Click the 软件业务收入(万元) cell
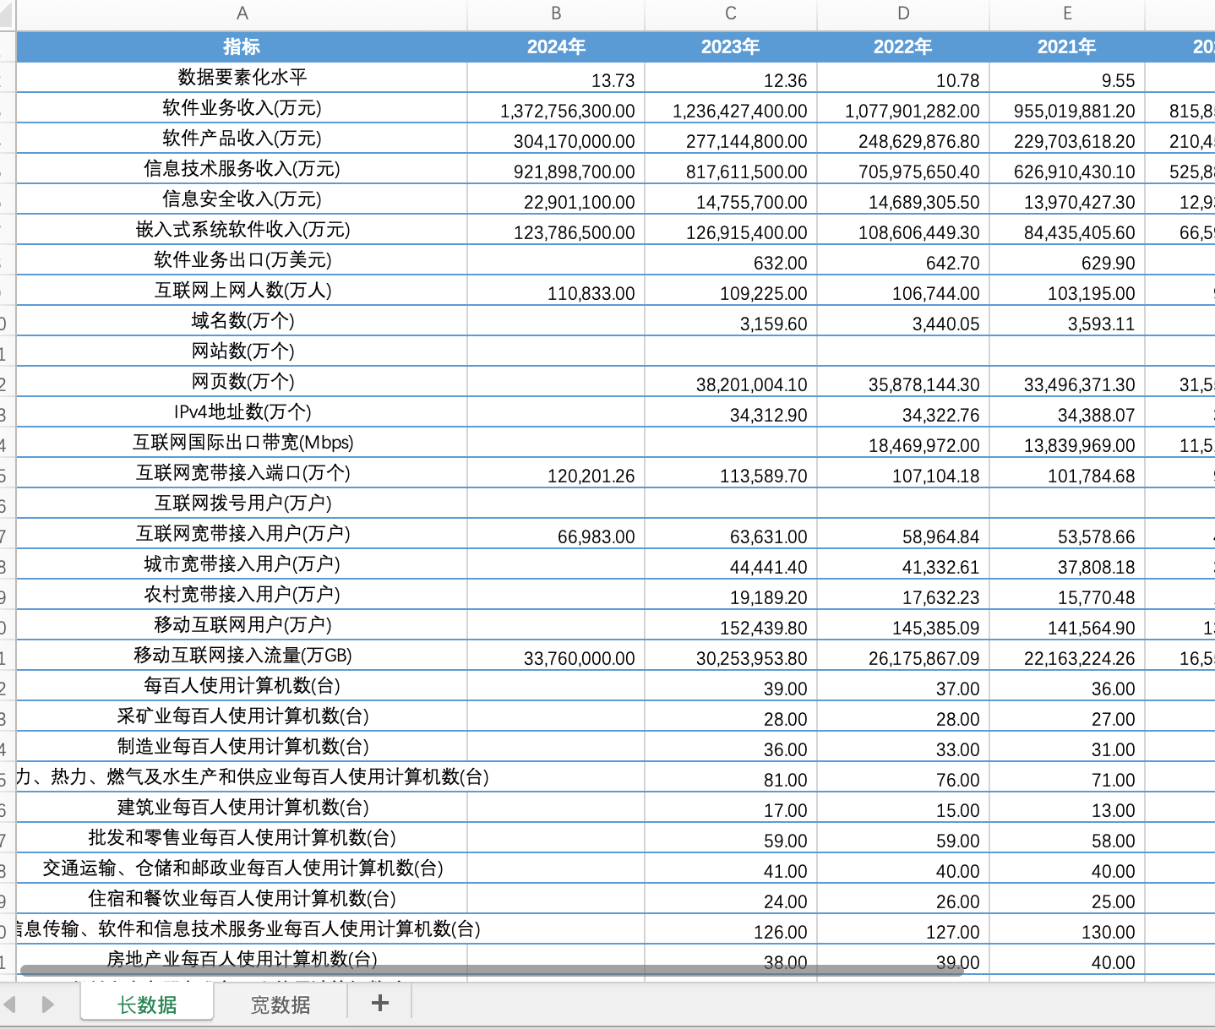1215x1029 pixels. click(x=242, y=108)
